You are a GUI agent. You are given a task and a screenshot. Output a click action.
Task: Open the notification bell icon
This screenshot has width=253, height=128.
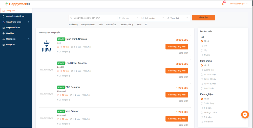(x=223, y=4)
